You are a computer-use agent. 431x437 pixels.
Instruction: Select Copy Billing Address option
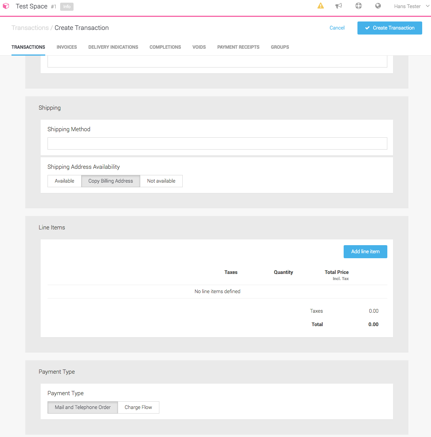tap(111, 181)
